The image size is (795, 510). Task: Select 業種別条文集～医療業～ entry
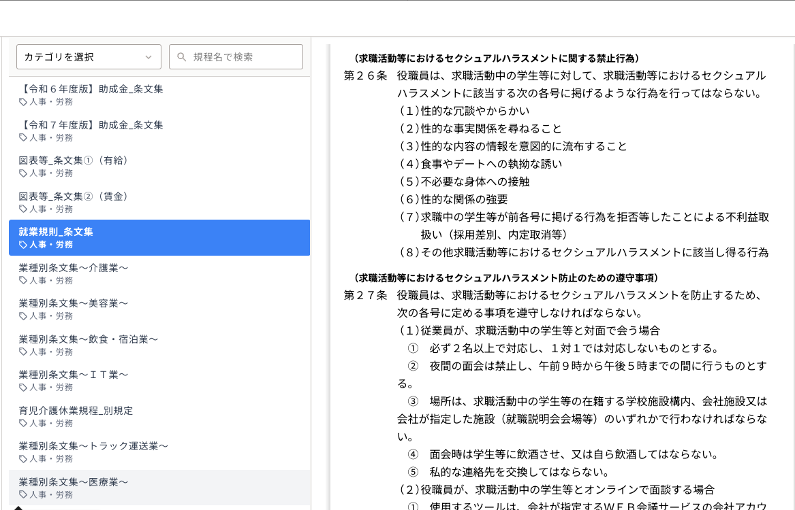(74, 482)
